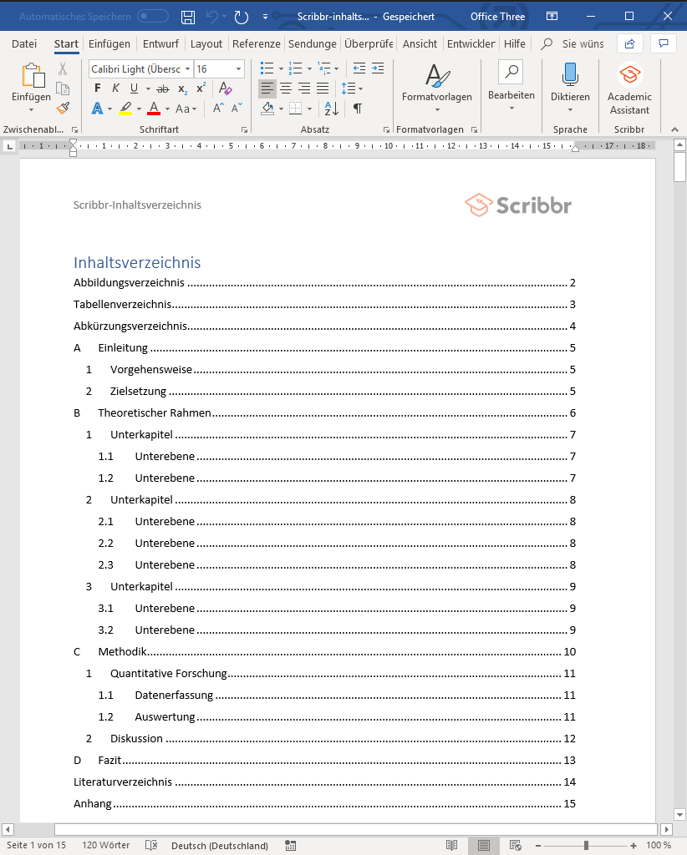This screenshot has height=855, width=687.
Task: Switch to the Referenzen tab
Action: (256, 43)
